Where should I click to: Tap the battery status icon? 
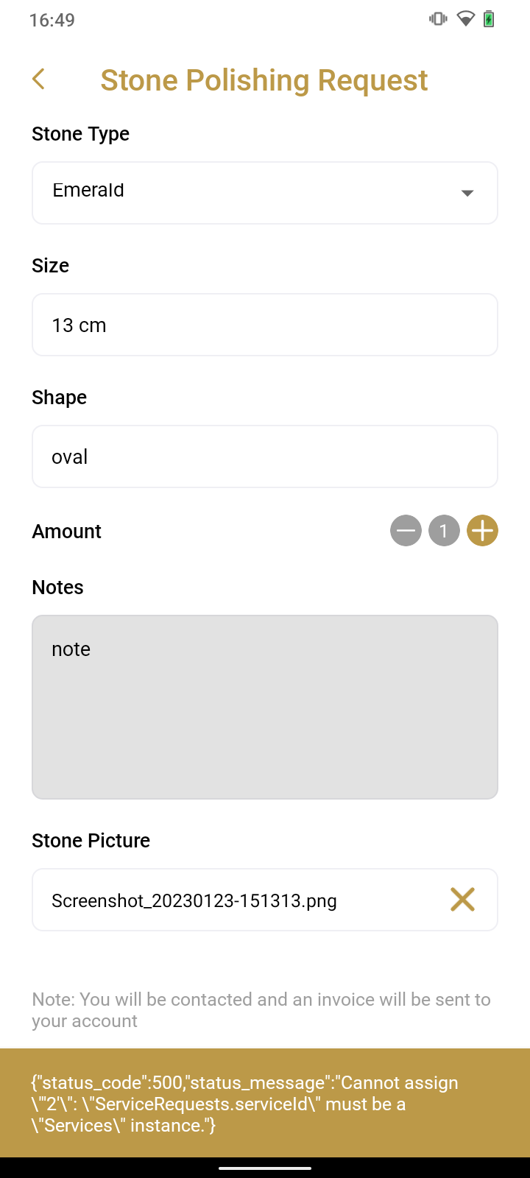point(489,19)
